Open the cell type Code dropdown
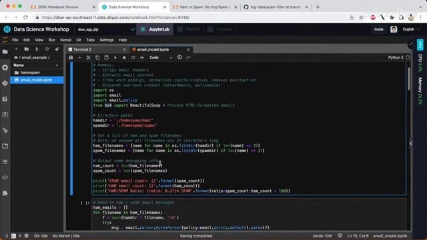Screen dimensions: 427x240 tap(161, 58)
